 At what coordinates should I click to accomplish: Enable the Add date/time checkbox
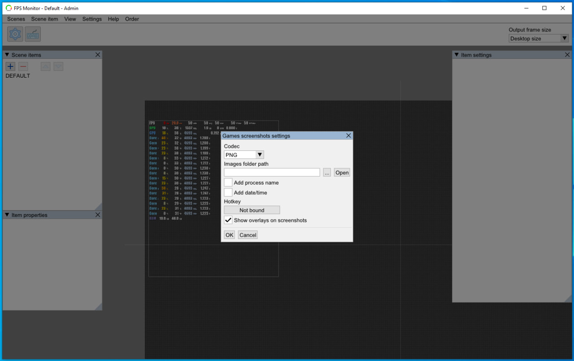click(x=228, y=193)
